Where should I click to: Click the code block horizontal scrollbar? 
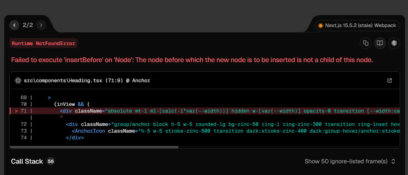[x=94, y=147]
